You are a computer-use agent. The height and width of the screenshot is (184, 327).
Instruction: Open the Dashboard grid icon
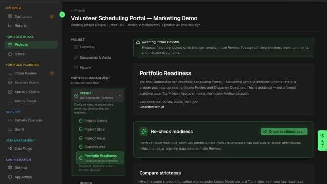[x=10, y=16]
